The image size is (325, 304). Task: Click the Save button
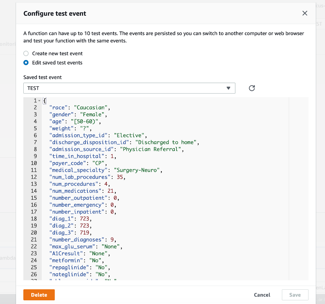point(295,295)
